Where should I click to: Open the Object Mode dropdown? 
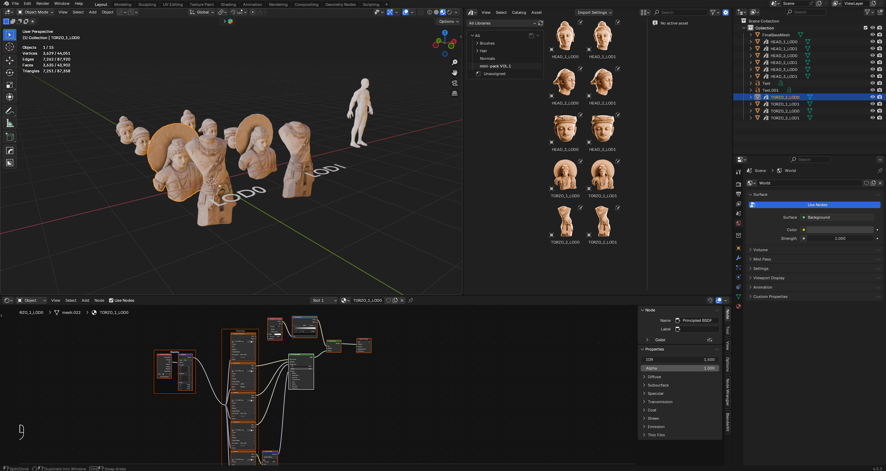click(36, 12)
